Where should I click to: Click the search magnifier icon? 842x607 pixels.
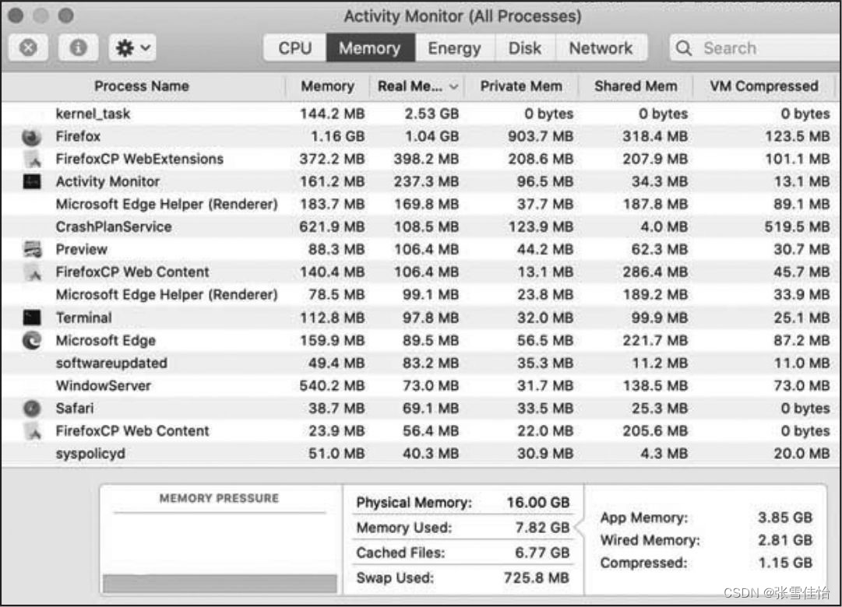click(684, 48)
